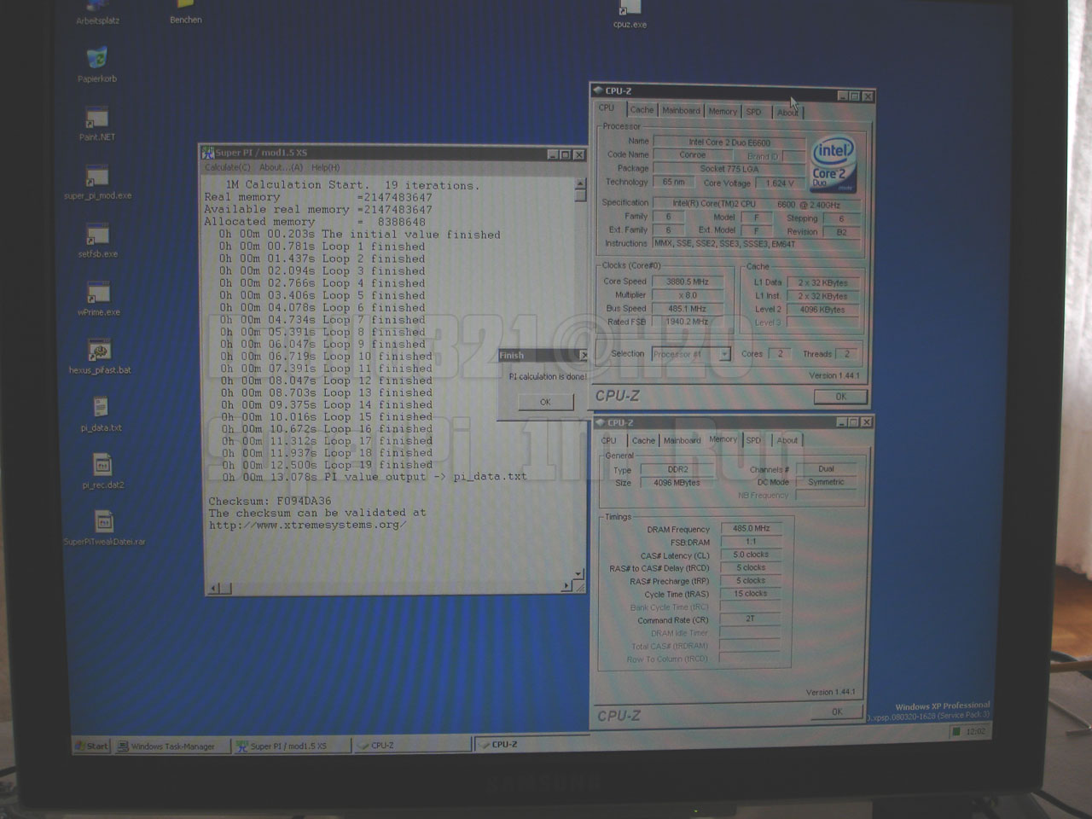Launch wPrime.exe desktop shortcut
The height and width of the screenshot is (819, 1092).
98,299
